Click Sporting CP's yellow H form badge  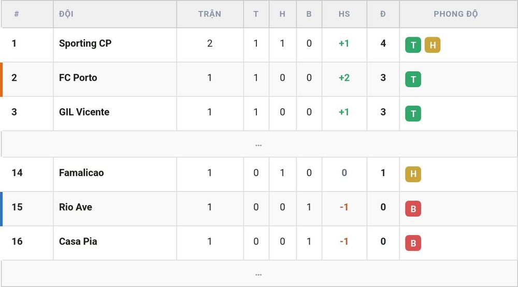433,45
